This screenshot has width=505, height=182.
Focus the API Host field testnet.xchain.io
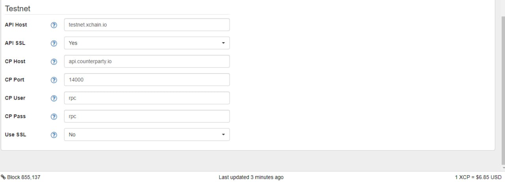pos(147,25)
